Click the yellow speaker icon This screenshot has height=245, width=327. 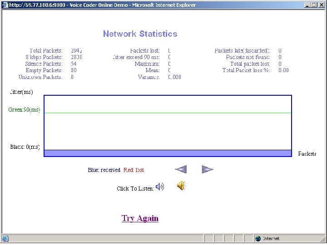[x=182, y=185]
